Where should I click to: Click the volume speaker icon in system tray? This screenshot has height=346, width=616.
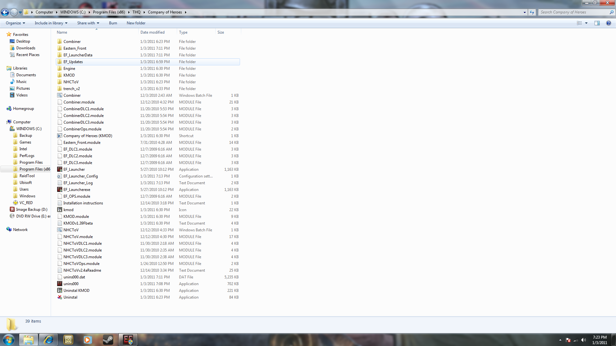(584, 340)
